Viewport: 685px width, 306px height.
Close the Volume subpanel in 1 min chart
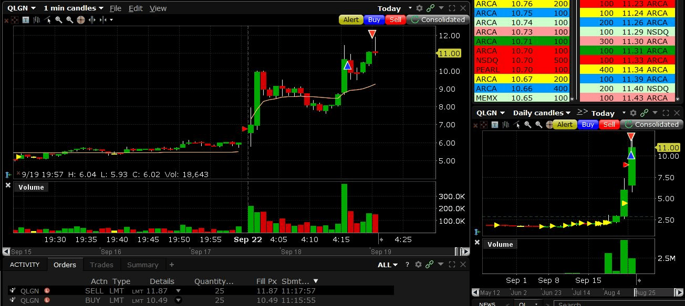coord(8,185)
